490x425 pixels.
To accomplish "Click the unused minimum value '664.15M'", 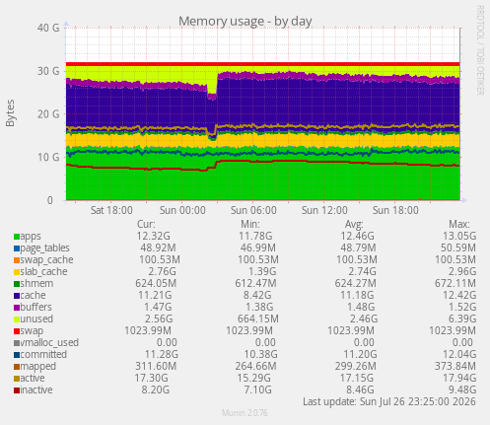I will pos(258,319).
